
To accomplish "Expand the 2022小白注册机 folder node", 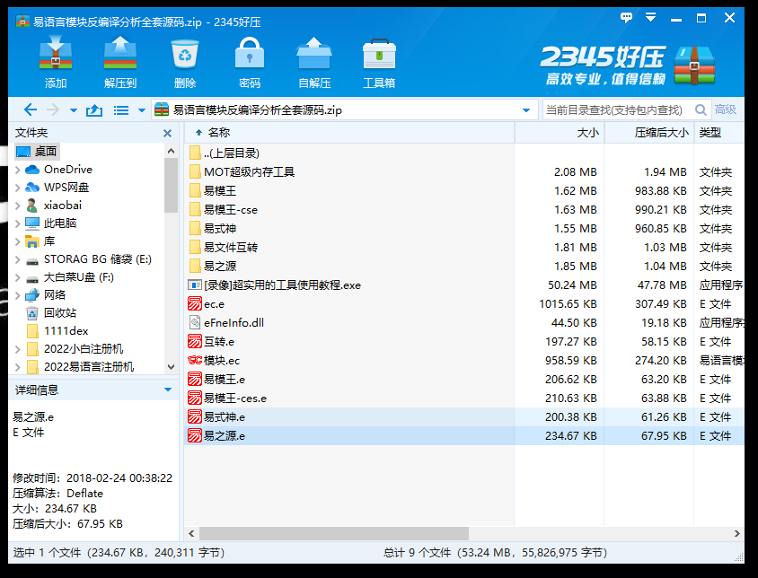I will click(18, 349).
